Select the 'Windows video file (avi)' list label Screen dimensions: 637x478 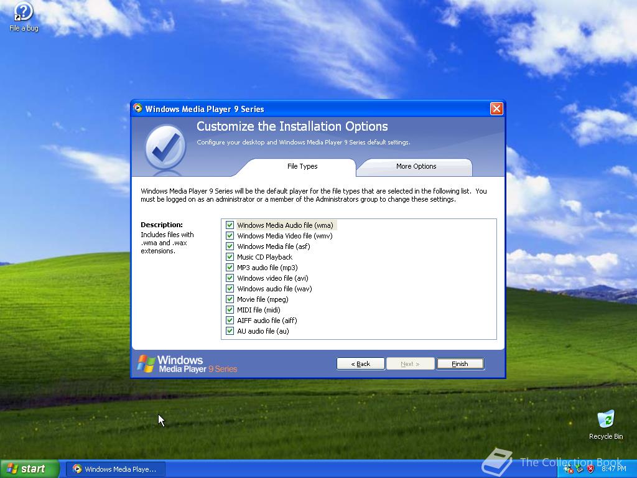point(272,278)
